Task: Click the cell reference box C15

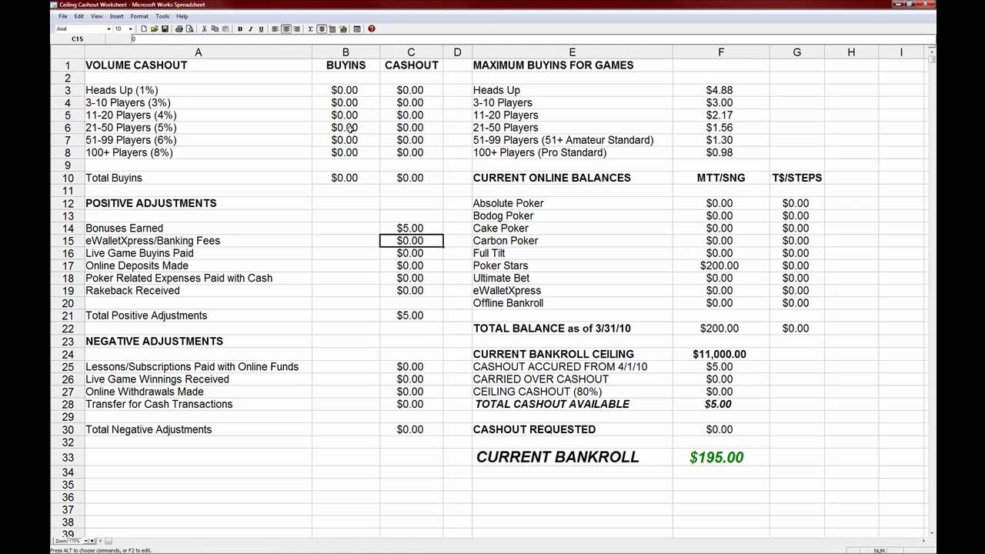Action: pos(78,39)
